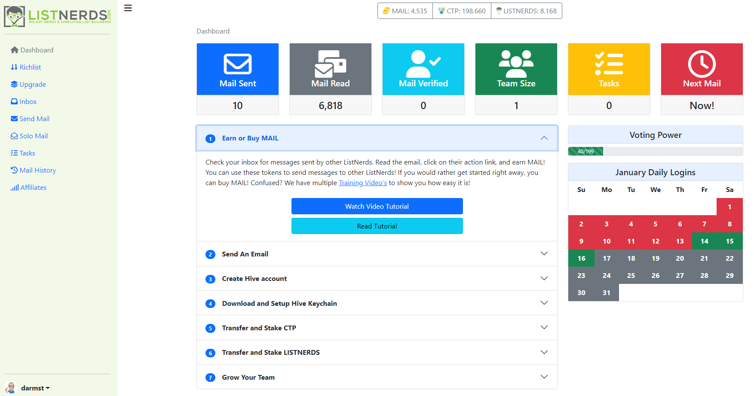The height and width of the screenshot is (396, 754).
Task: Click step 1 number badge
Action: click(210, 139)
